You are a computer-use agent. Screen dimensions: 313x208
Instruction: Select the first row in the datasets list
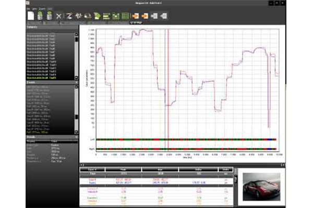[50, 36]
